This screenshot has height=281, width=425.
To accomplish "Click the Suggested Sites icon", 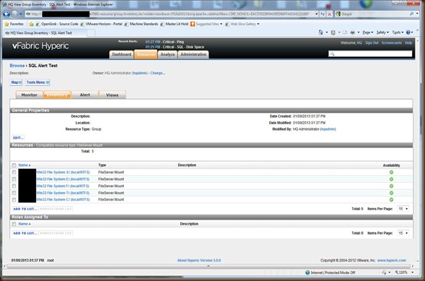I will pyautogui.click(x=193, y=24).
